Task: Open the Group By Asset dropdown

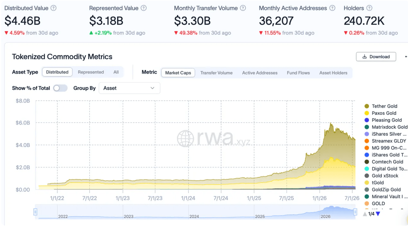Action: 129,88
